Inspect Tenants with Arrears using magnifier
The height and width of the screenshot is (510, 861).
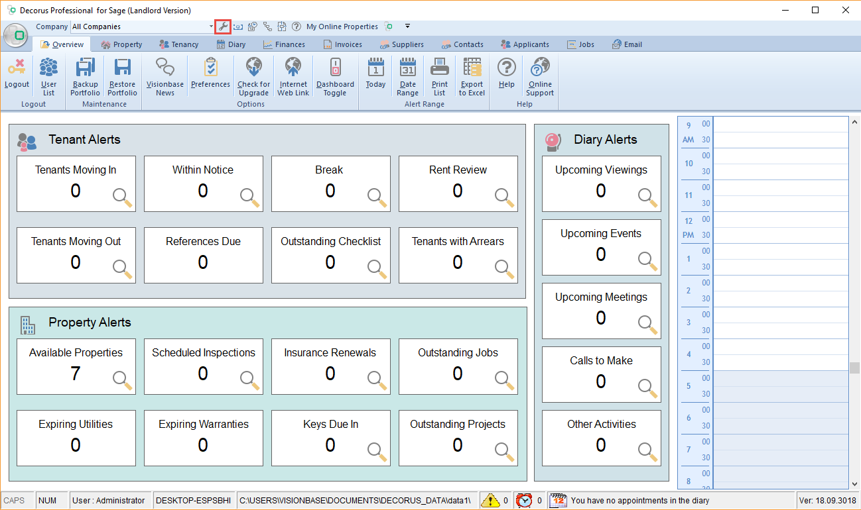click(x=505, y=270)
